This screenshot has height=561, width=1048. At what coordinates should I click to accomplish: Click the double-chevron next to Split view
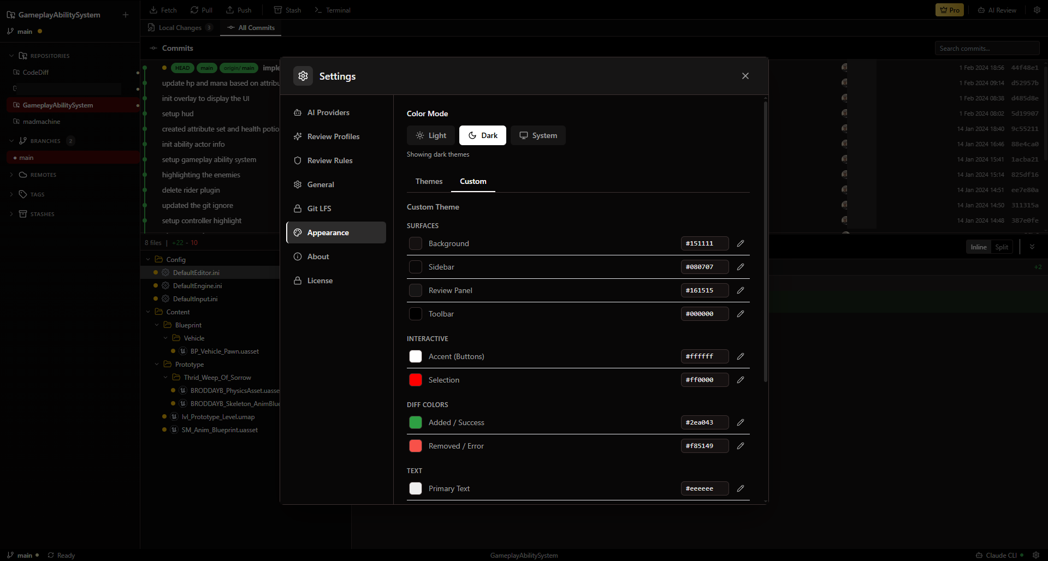pos(1032,247)
